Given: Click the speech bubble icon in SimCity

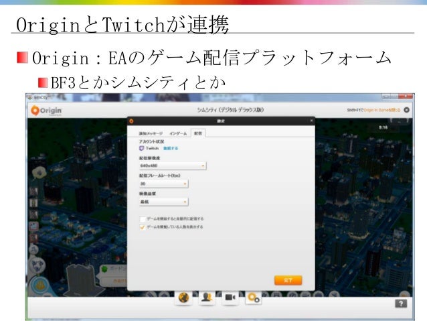Looking at the screenshot, I should pos(39,172).
